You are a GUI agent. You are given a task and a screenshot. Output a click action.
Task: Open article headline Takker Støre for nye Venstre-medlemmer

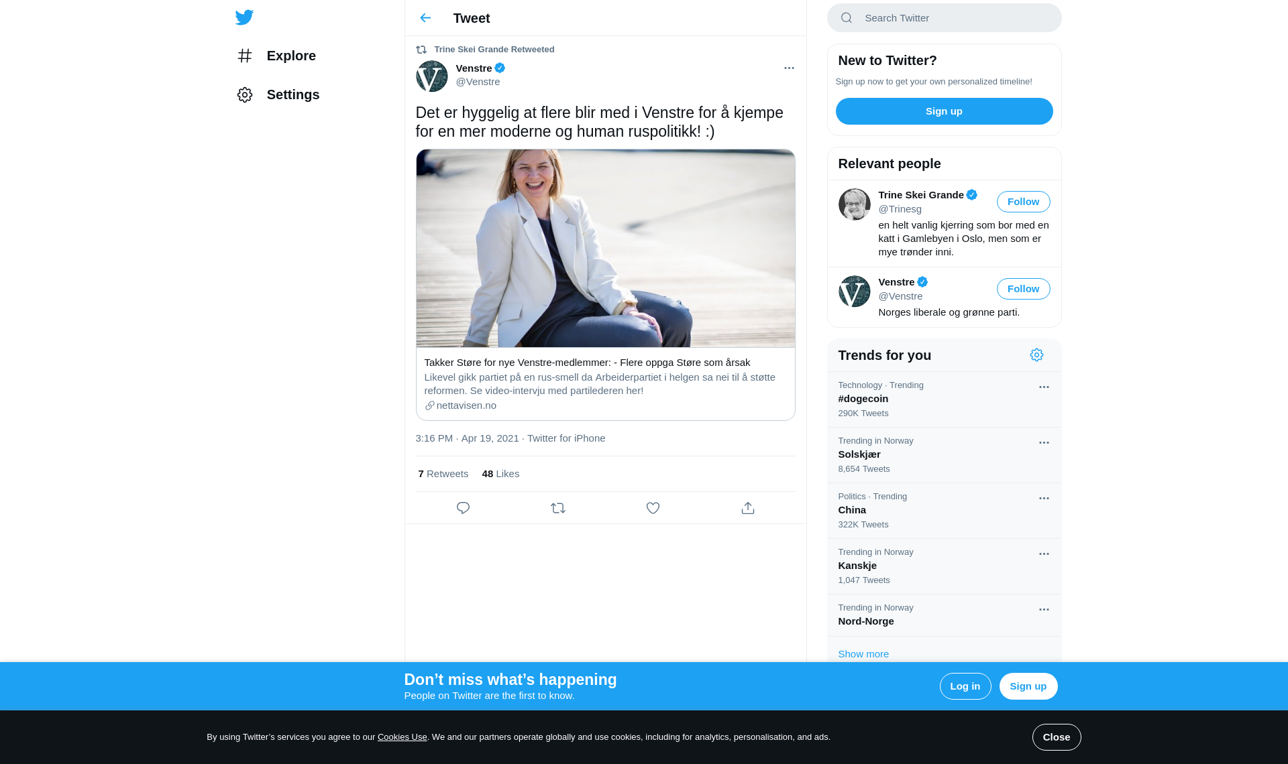(587, 363)
